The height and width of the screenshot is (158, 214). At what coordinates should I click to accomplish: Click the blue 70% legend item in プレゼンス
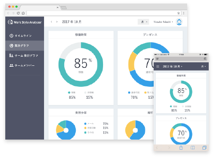pos(134,95)
